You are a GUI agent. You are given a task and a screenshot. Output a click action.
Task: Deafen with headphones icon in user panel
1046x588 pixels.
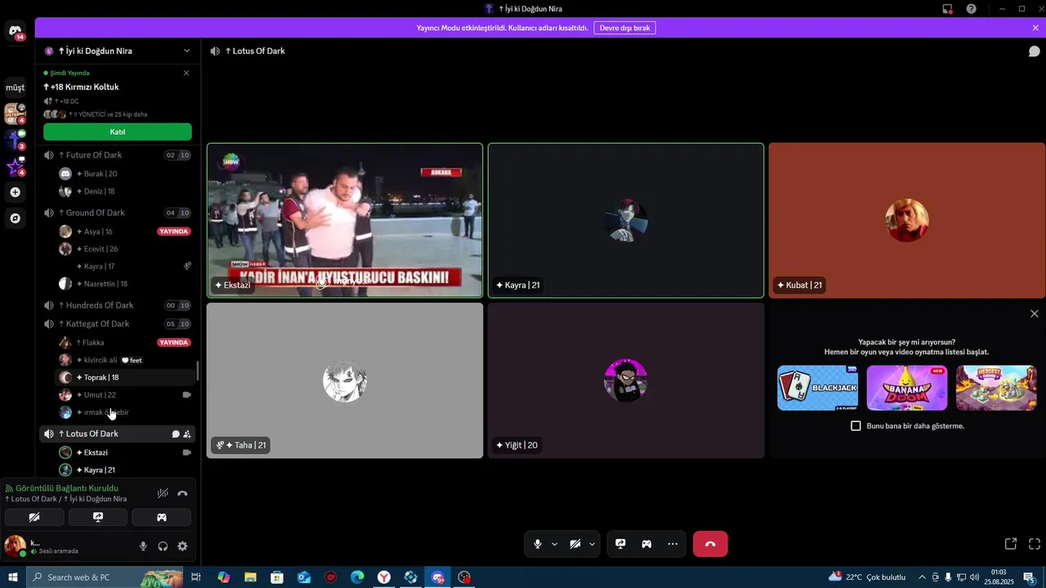pyautogui.click(x=163, y=546)
